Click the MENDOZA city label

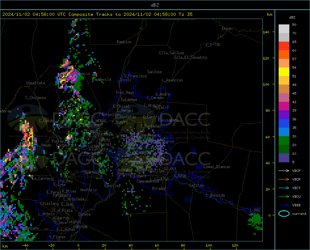[x=92, y=126]
